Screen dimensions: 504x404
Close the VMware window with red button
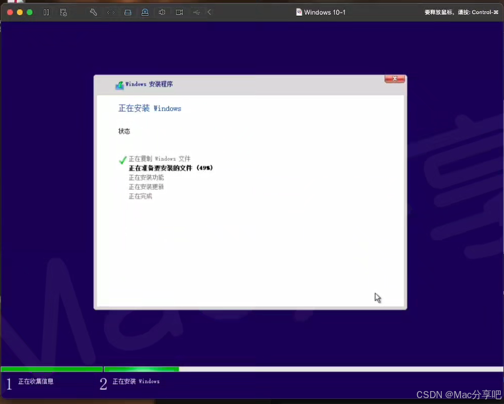coord(10,12)
